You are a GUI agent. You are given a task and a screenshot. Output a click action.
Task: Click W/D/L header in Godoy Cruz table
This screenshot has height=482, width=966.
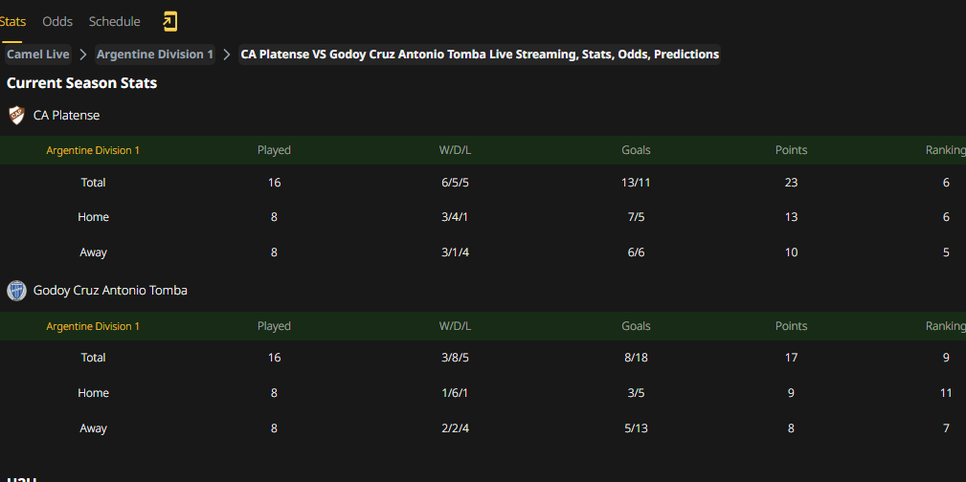(x=456, y=326)
